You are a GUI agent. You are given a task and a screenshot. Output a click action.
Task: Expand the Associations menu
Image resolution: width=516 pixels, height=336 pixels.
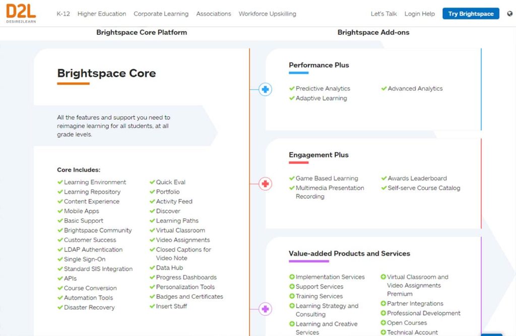(214, 14)
